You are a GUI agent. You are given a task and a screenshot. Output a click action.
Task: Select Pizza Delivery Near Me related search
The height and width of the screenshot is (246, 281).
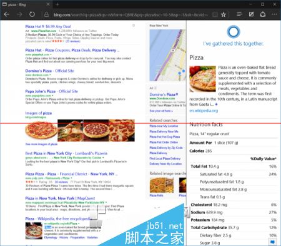pyautogui.click(x=164, y=131)
